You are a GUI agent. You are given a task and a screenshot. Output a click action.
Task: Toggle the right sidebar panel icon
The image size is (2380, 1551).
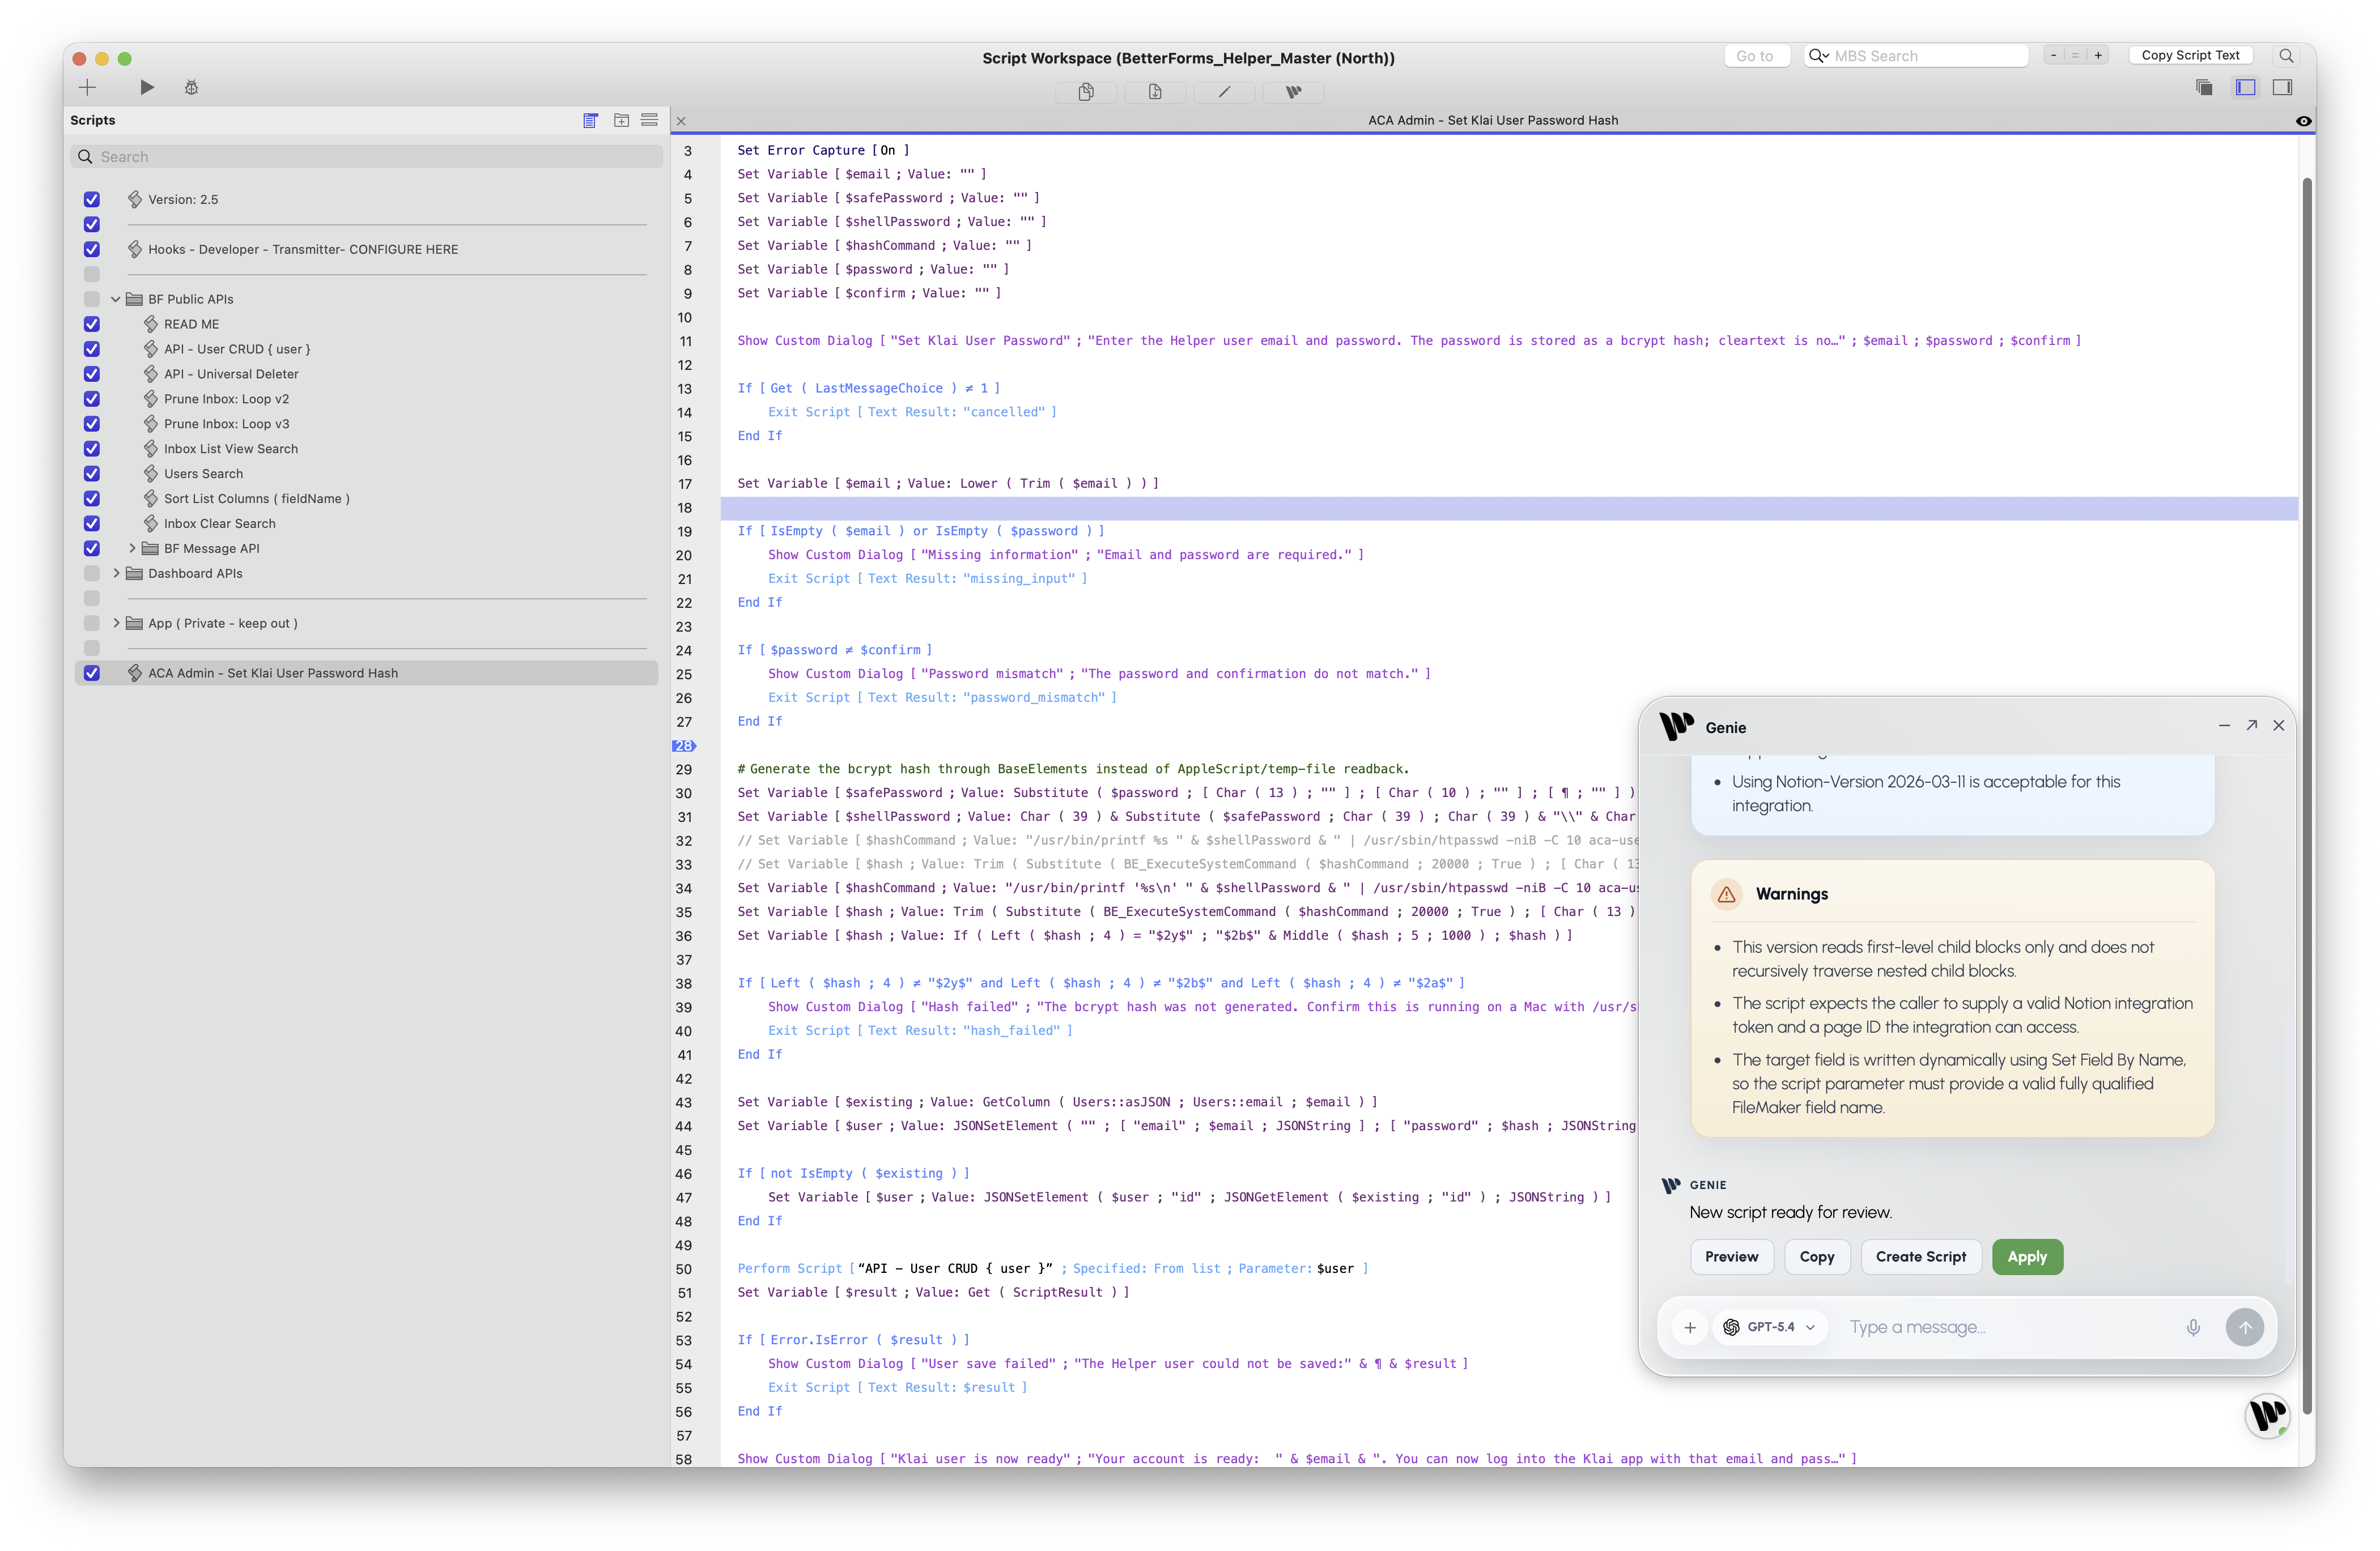(2283, 88)
